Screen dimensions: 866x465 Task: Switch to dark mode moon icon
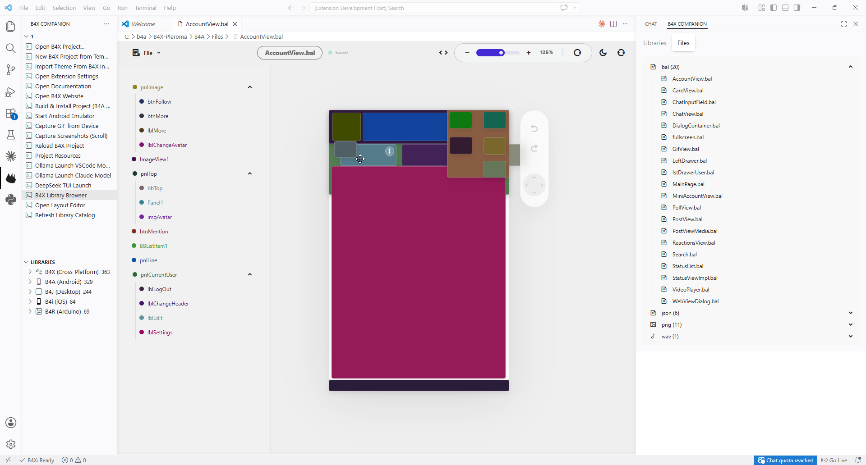(x=603, y=53)
